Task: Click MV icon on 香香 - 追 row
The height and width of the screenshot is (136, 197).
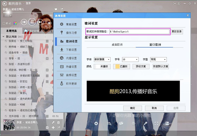Action: 47,58
